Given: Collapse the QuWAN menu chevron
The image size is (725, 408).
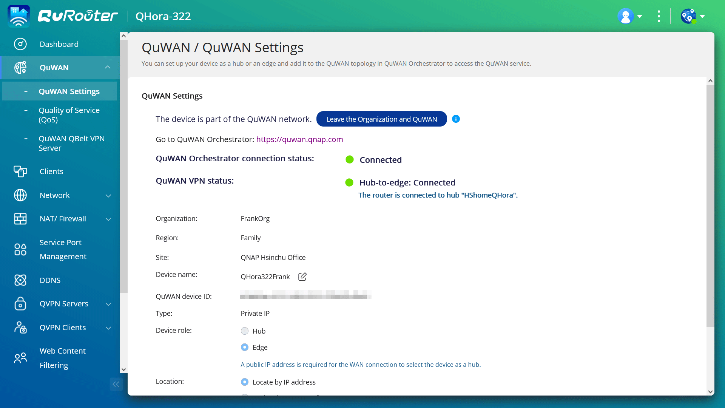Looking at the screenshot, I should click(x=108, y=67).
